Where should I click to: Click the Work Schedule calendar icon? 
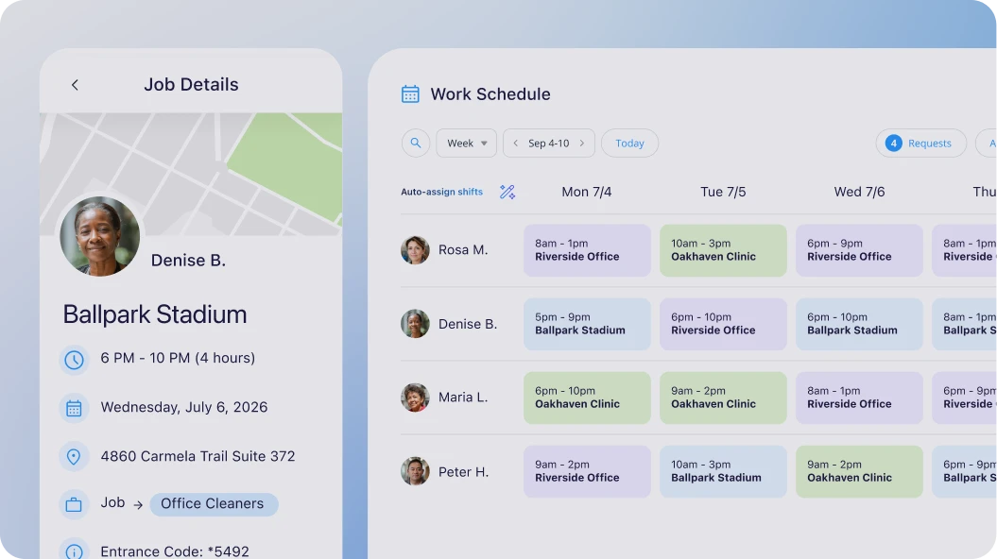tap(410, 94)
